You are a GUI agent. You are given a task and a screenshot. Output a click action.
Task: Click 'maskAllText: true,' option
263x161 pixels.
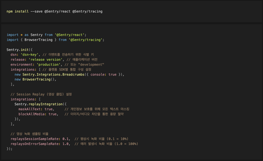pos(36,109)
